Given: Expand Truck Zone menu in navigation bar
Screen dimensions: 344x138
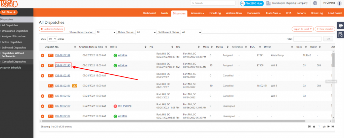Looking at the screenshot, I should (273, 13).
